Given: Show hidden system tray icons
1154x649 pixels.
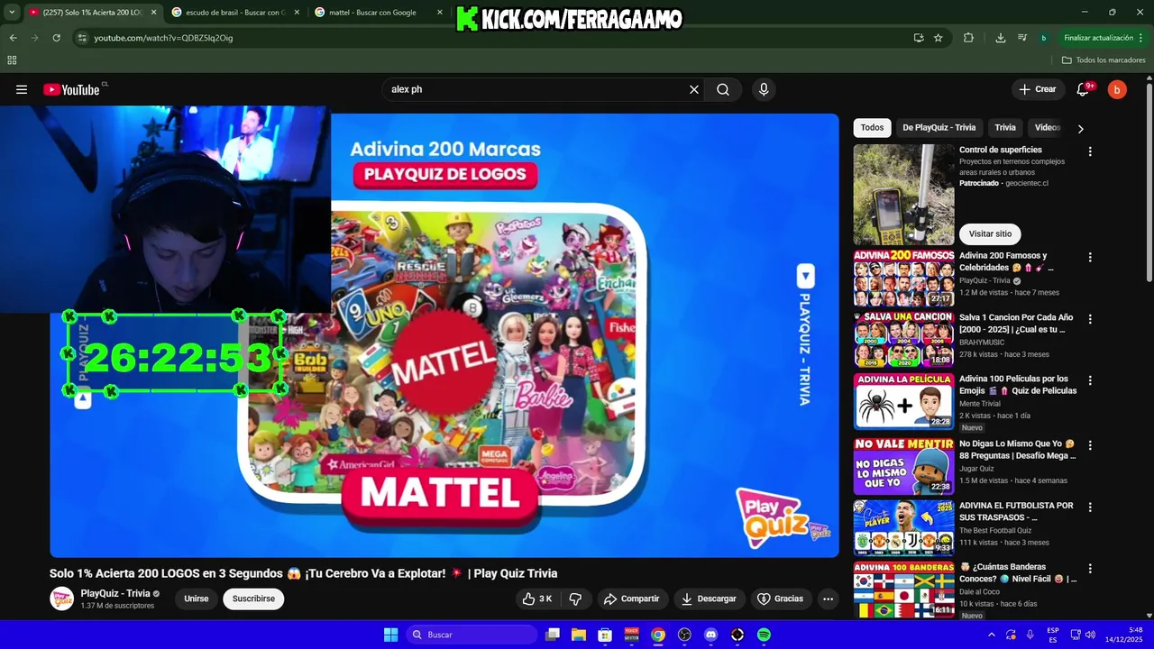Looking at the screenshot, I should [992, 635].
